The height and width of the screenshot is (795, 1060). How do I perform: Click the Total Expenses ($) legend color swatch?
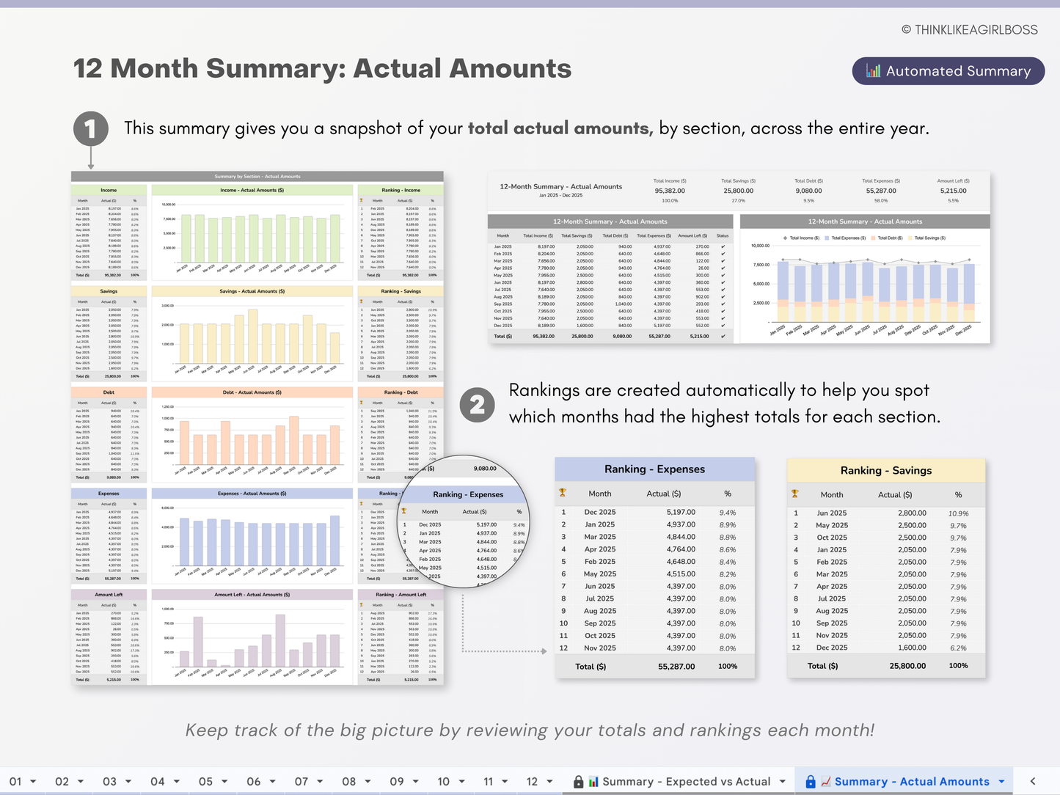(826, 238)
